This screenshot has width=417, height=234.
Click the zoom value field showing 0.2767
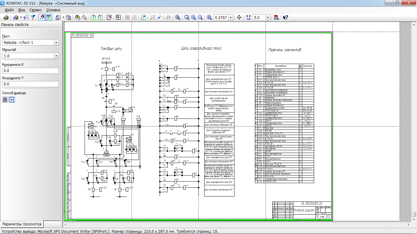(x=221, y=17)
